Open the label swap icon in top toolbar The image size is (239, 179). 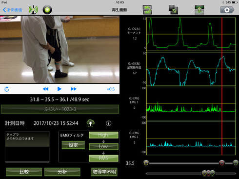147,10
